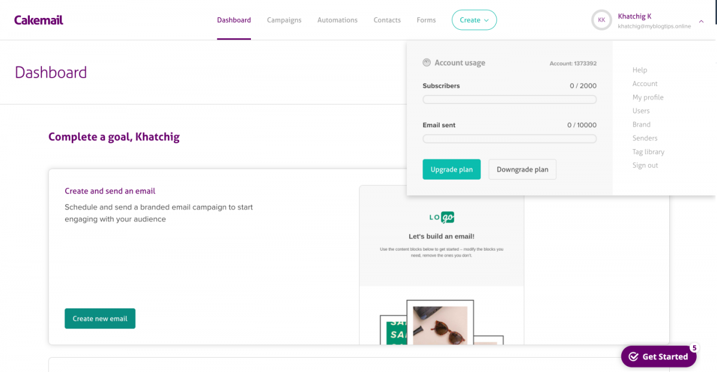Open the Tag library menu item
This screenshot has height=372, width=717.
click(648, 152)
